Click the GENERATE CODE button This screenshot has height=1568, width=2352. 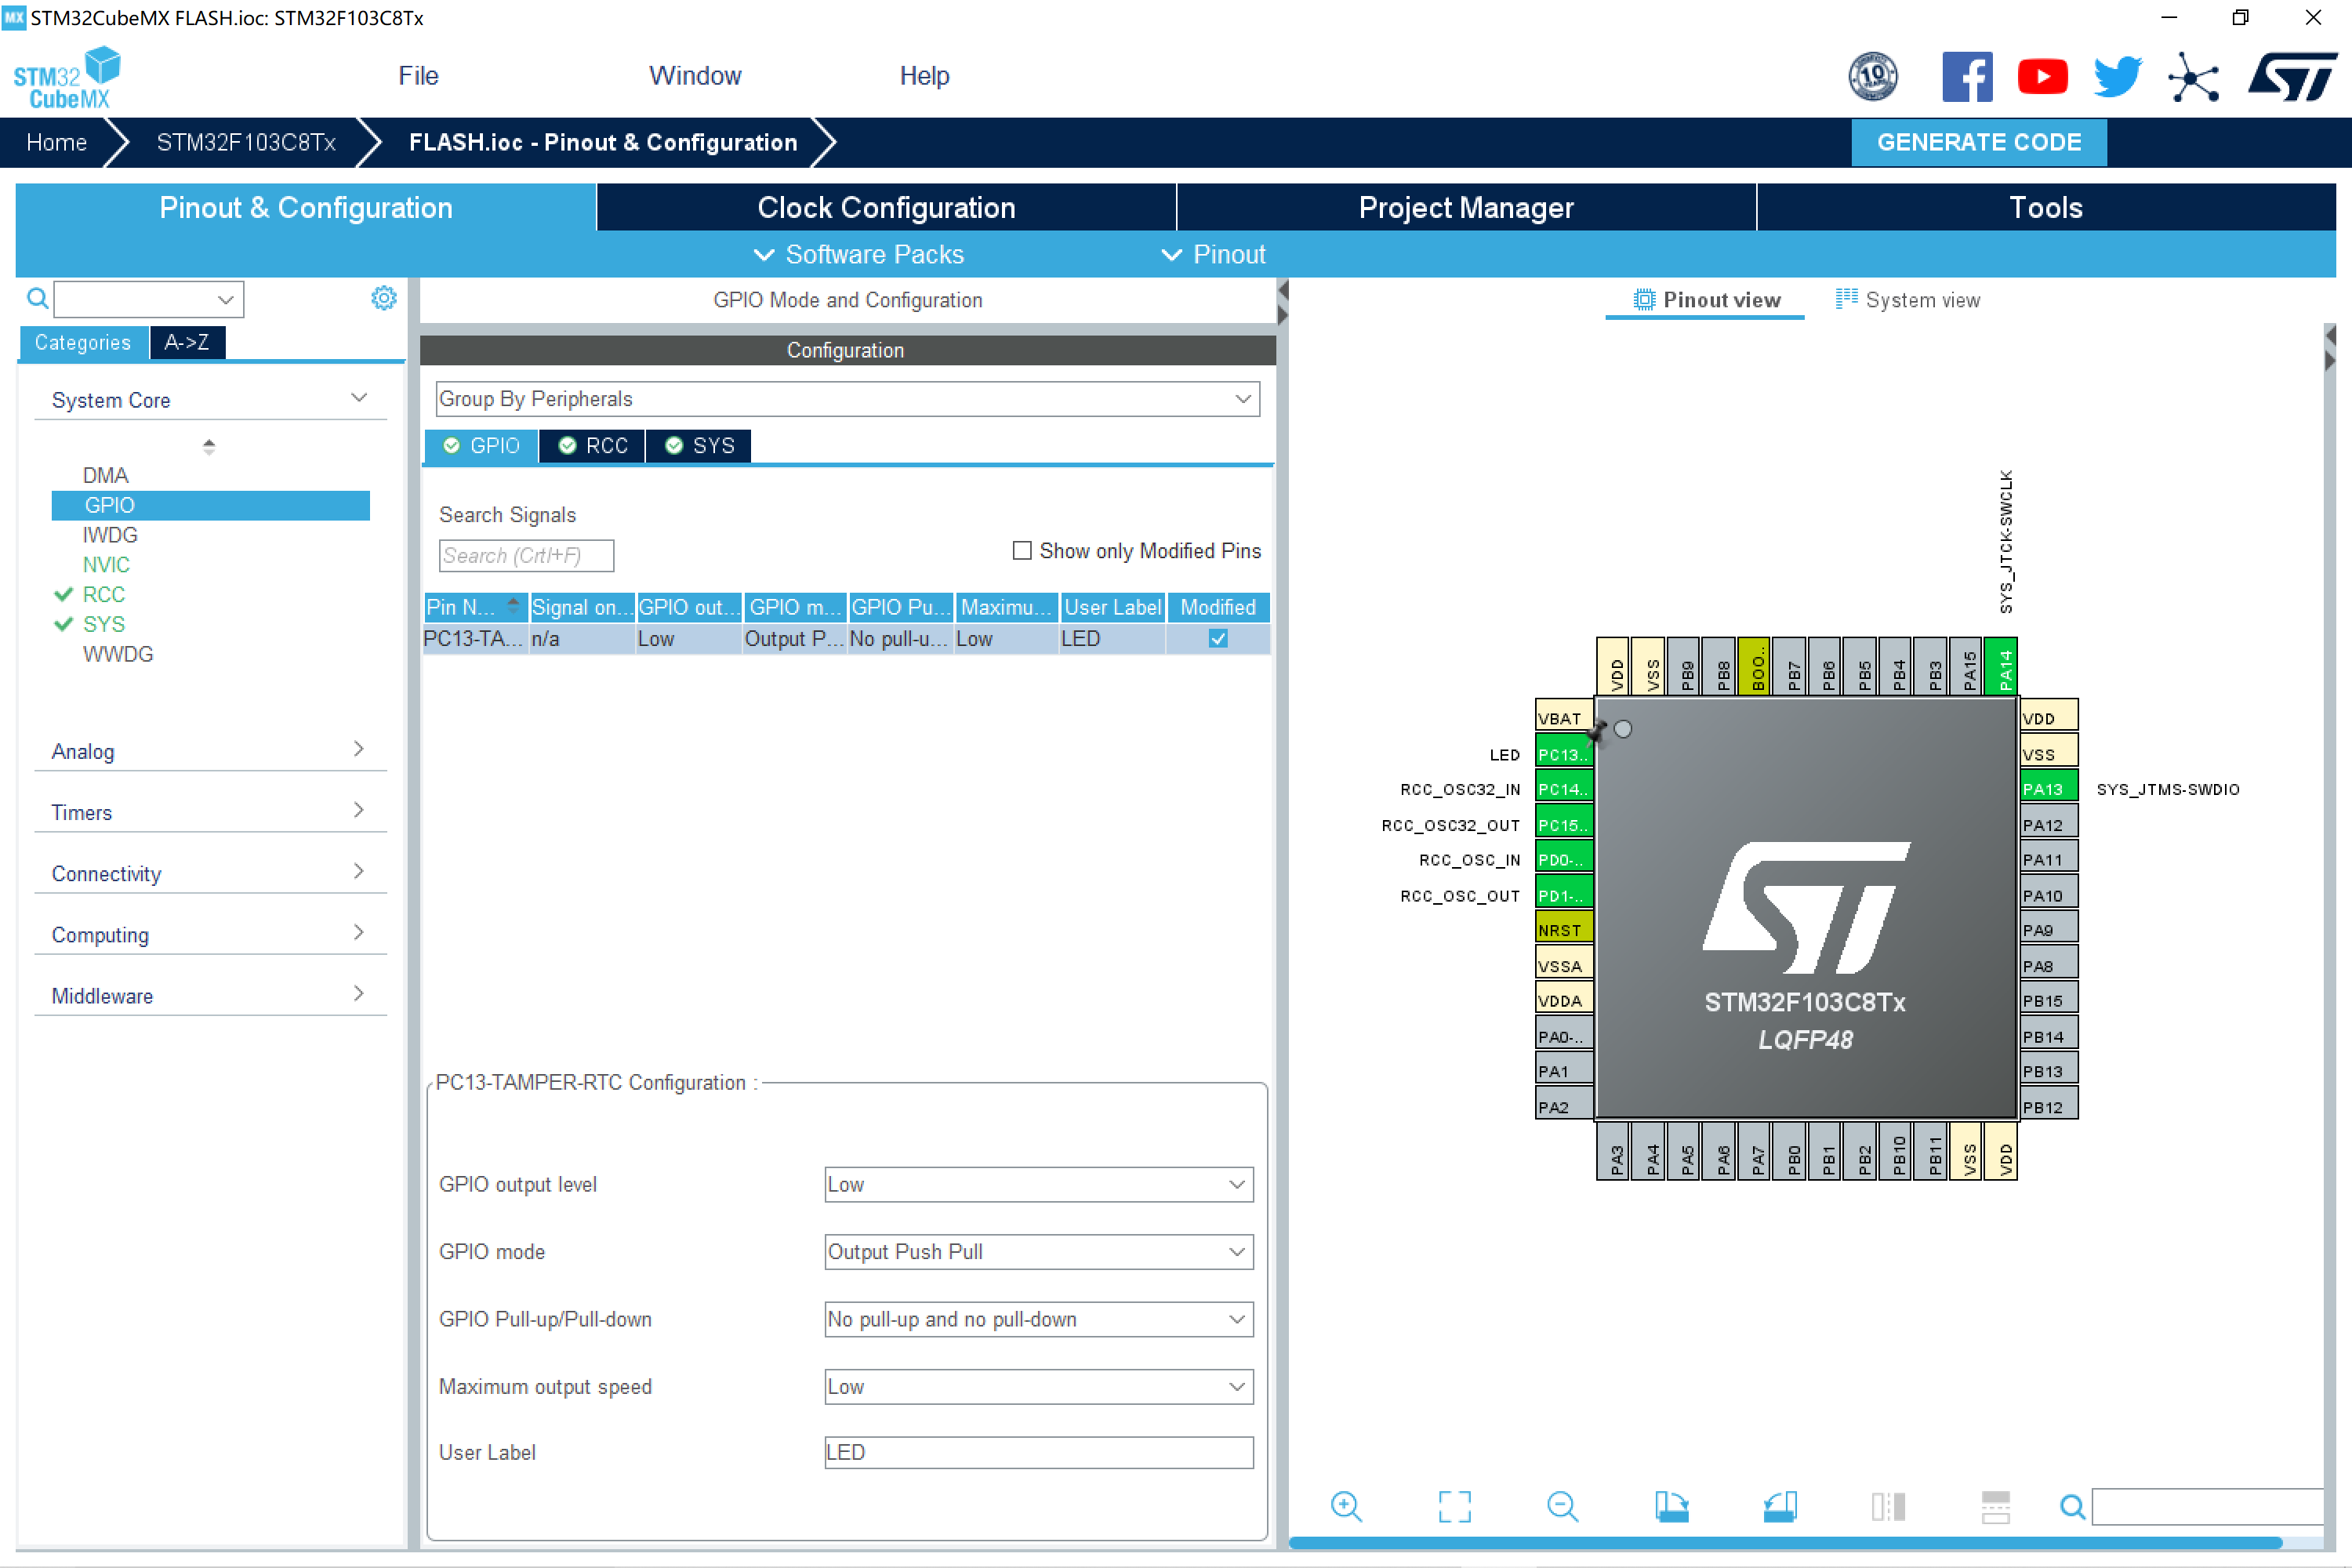[x=1978, y=142]
